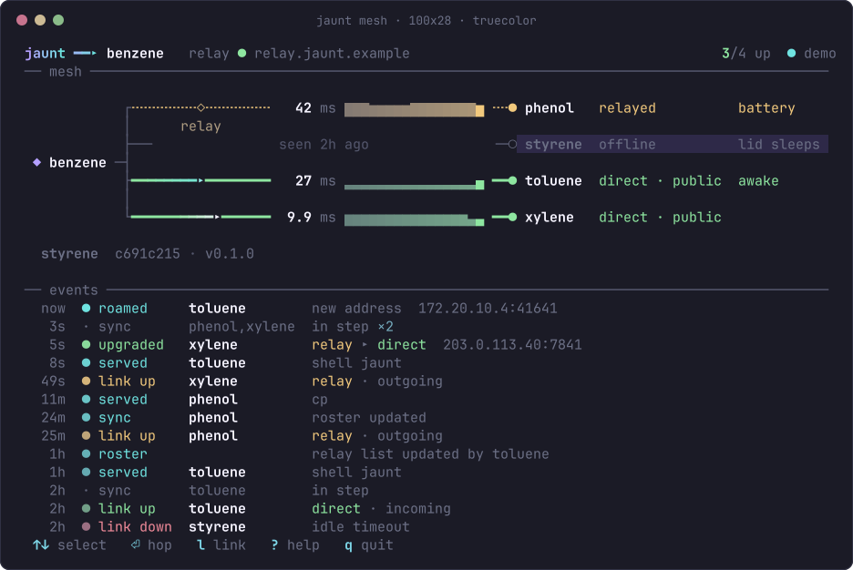Click the red dot of link down event
This screenshot has width=853, height=570.
tap(86, 526)
